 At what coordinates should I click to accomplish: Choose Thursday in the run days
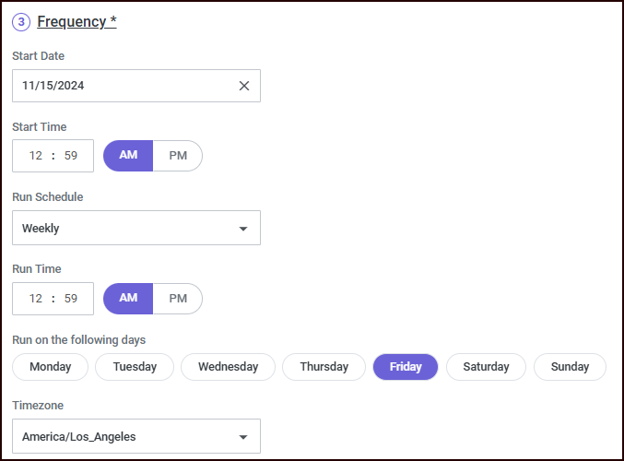pos(324,367)
